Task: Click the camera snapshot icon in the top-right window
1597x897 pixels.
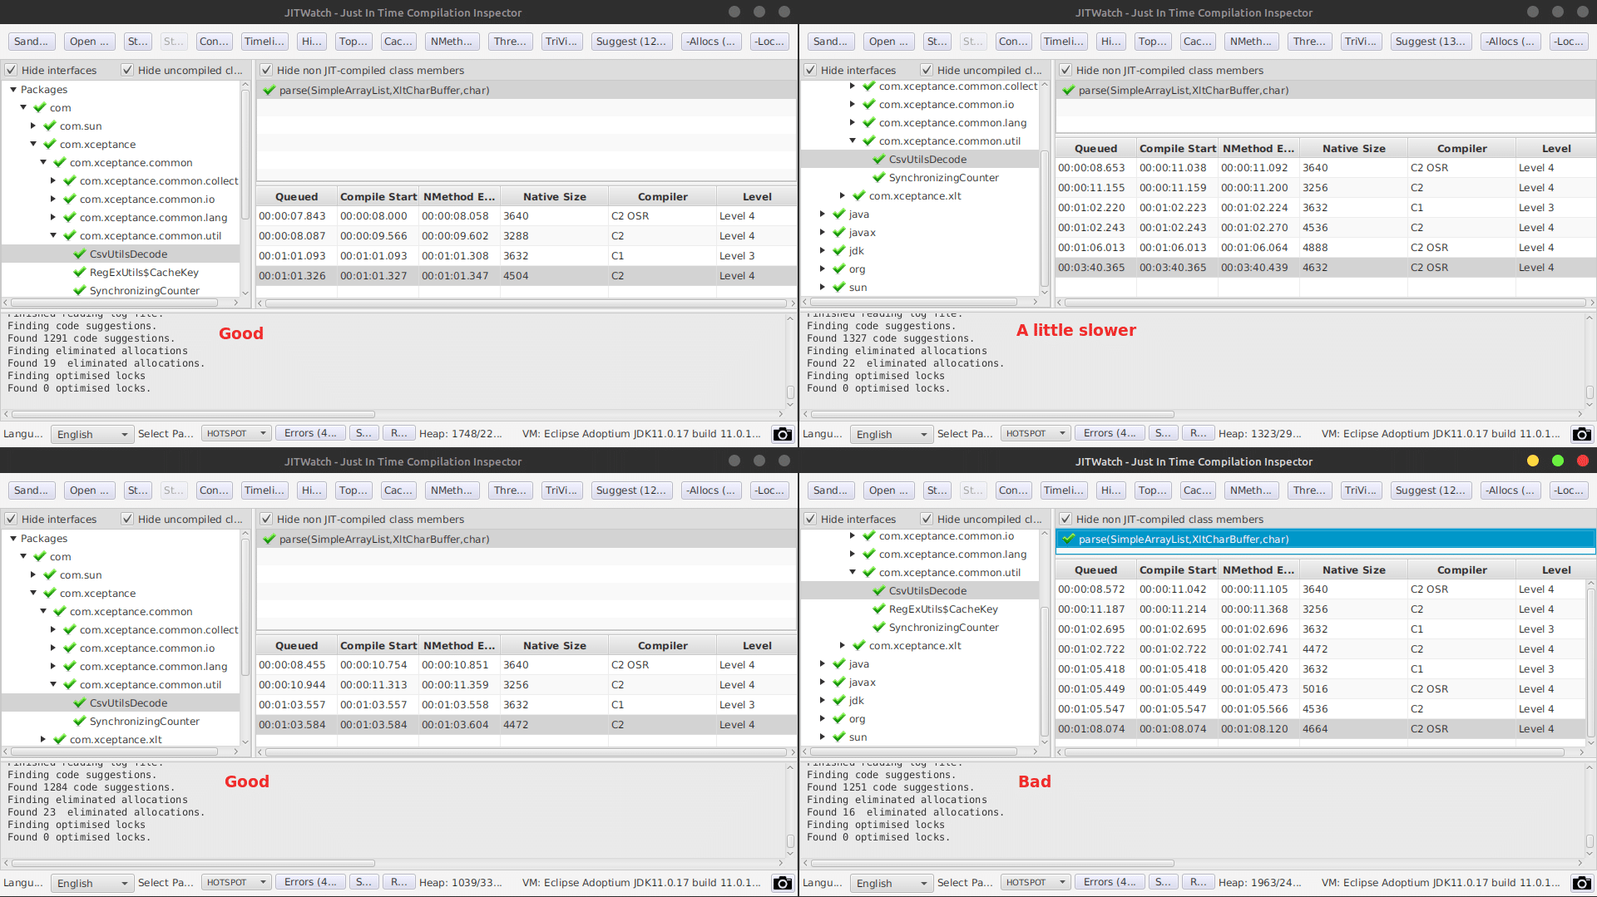Action: point(1581,434)
